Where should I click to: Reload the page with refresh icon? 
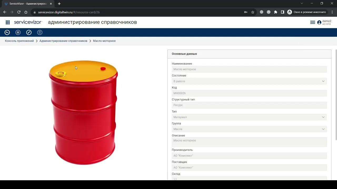[19, 12]
